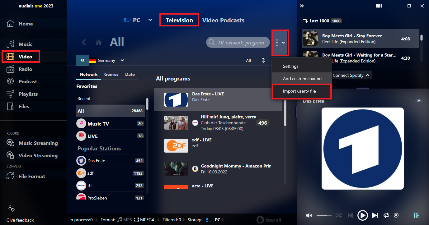Select the Das Erste station row
The height and width of the screenshot is (225, 429).
(x=110, y=161)
